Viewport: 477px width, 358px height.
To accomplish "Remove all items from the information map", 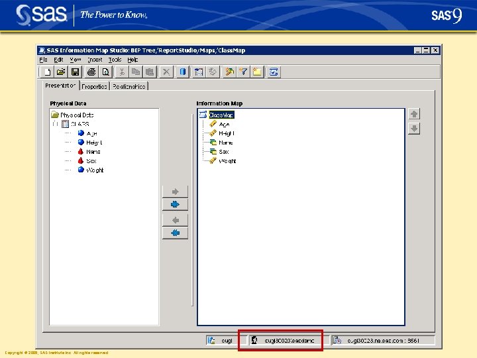I will point(175,233).
